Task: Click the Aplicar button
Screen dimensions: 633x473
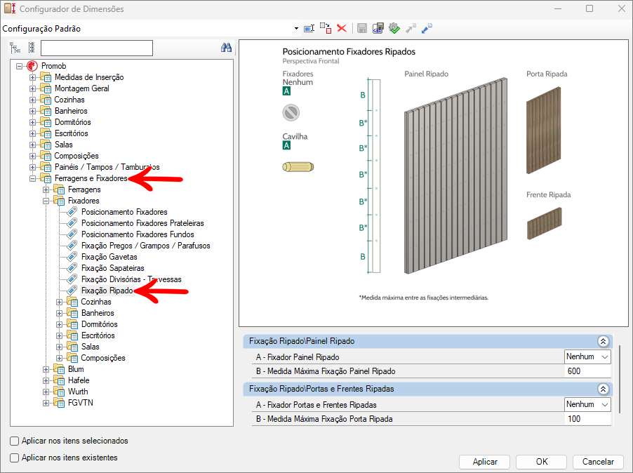Action: click(x=485, y=462)
